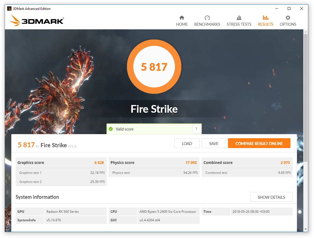Click the Combined test row label
This screenshot has height=238, width=314.
tap(216, 172)
